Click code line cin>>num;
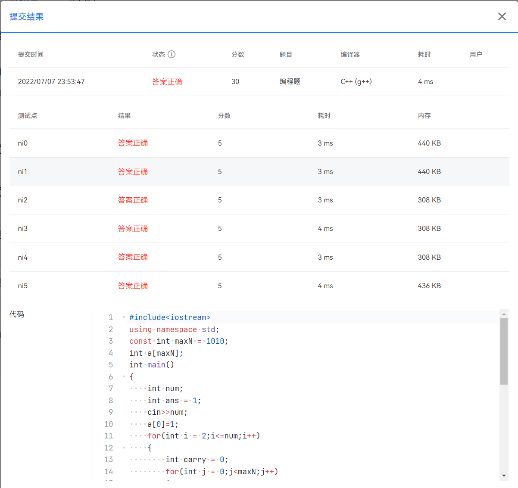 point(167,412)
